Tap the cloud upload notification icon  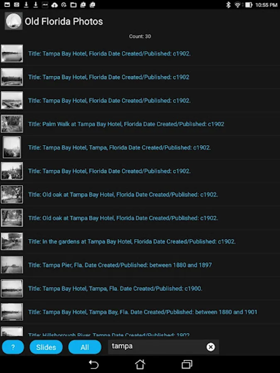(54, 5)
